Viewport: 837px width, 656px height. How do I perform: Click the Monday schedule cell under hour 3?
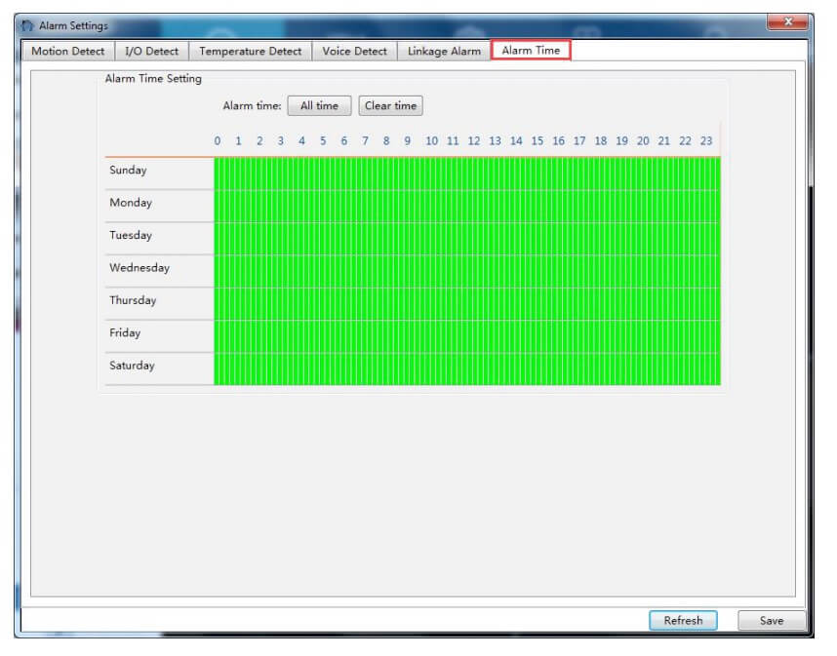[x=288, y=207]
